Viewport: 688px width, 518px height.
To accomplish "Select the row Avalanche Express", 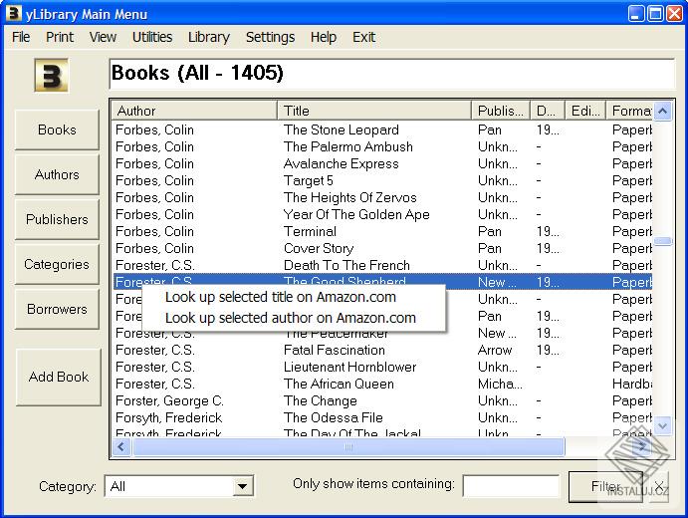I will point(382,163).
